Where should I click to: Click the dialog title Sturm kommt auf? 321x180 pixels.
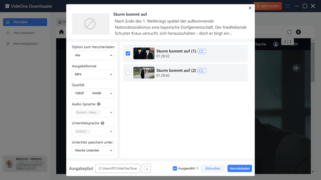coord(130,14)
